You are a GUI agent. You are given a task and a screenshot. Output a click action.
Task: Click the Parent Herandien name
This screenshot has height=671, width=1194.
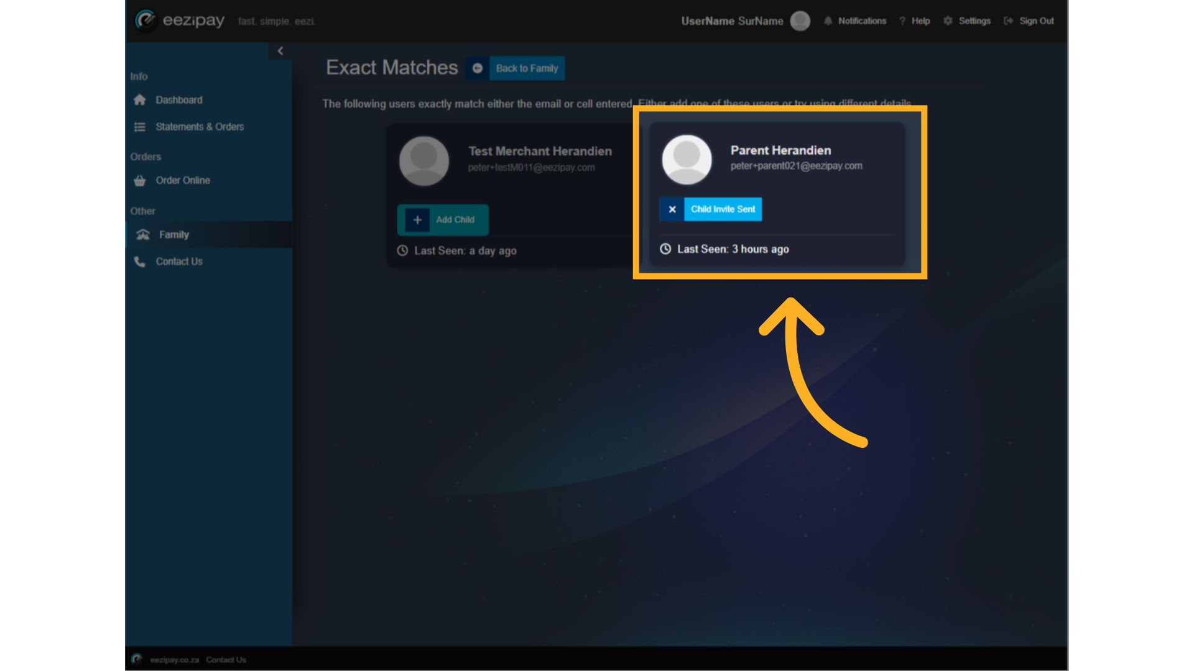click(x=780, y=150)
